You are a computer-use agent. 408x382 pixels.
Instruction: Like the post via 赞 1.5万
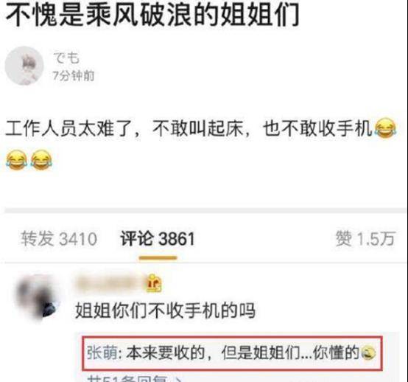tap(365, 238)
